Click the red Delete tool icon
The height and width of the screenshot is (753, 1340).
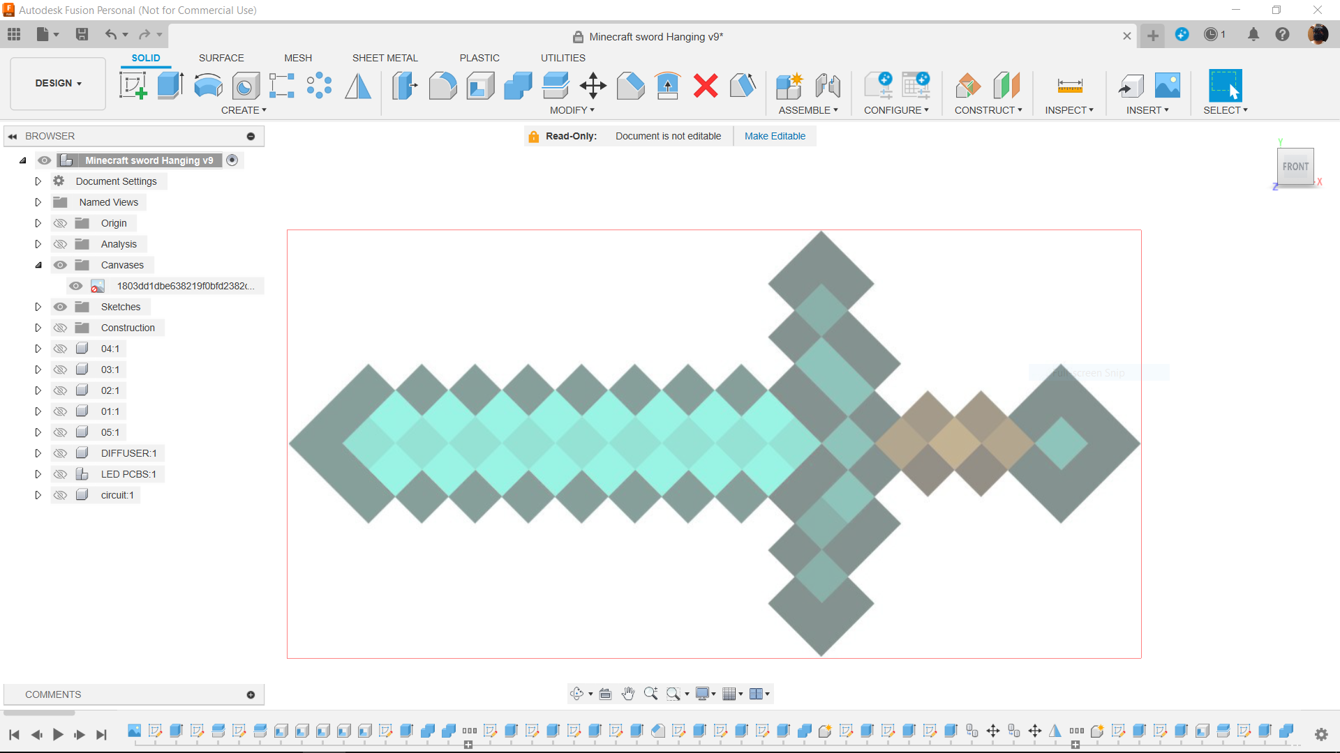(706, 85)
